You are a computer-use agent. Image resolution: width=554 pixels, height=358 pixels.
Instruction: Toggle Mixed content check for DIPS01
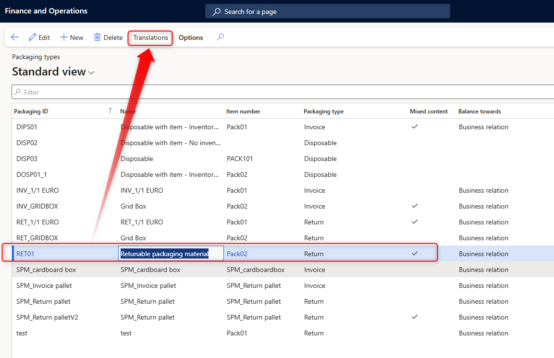(x=415, y=126)
